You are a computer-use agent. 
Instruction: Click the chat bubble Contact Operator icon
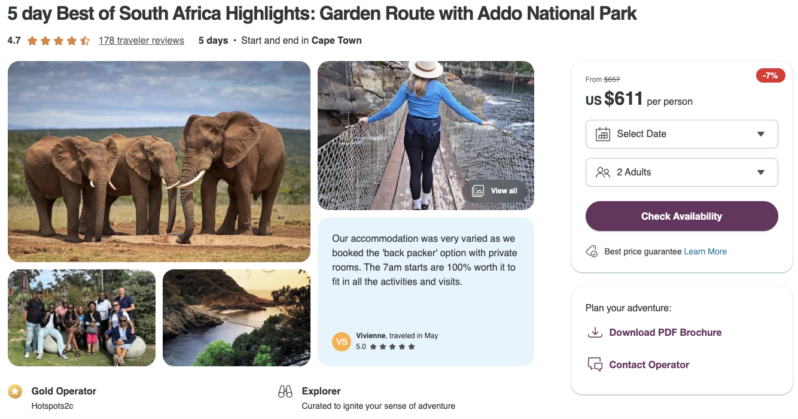tap(595, 365)
